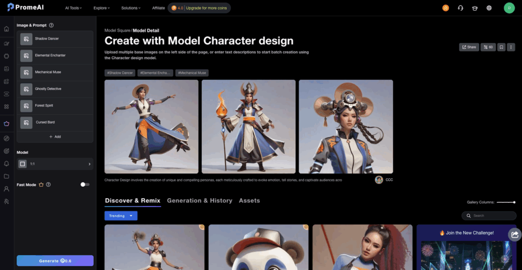Image resolution: width=522 pixels, height=270 pixels.
Task: Open the AI Tools dropdown menu
Action: (73, 8)
